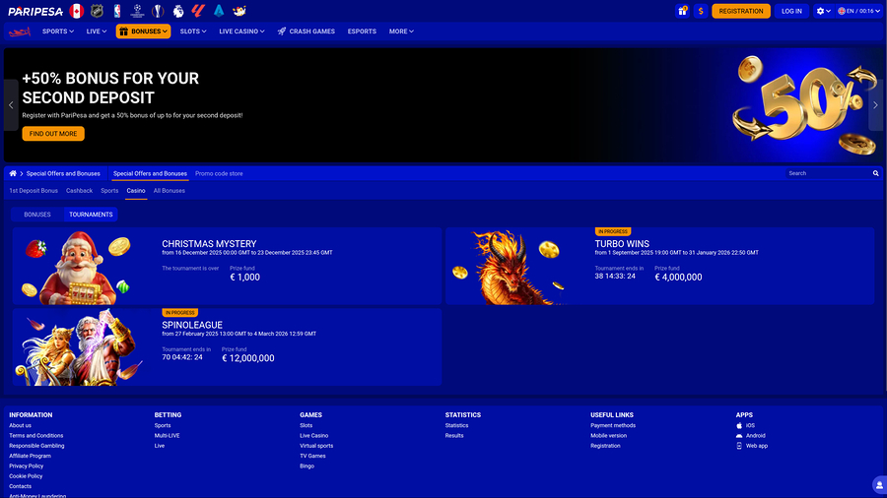Open Privacy Policy footer link
The height and width of the screenshot is (498, 887).
(x=26, y=467)
